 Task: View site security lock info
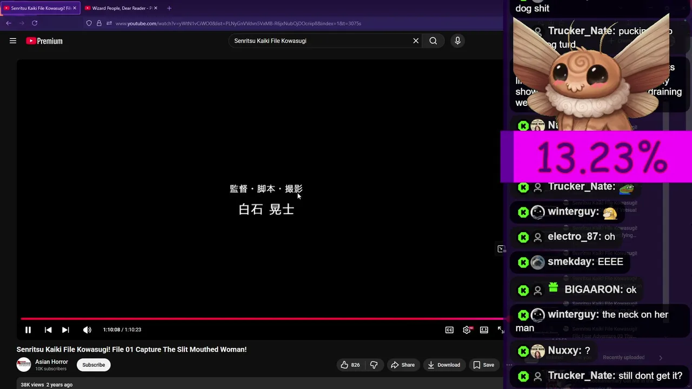[99, 23]
